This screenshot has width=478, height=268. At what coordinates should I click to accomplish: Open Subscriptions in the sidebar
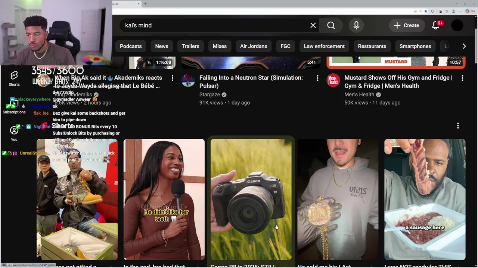tap(14, 106)
